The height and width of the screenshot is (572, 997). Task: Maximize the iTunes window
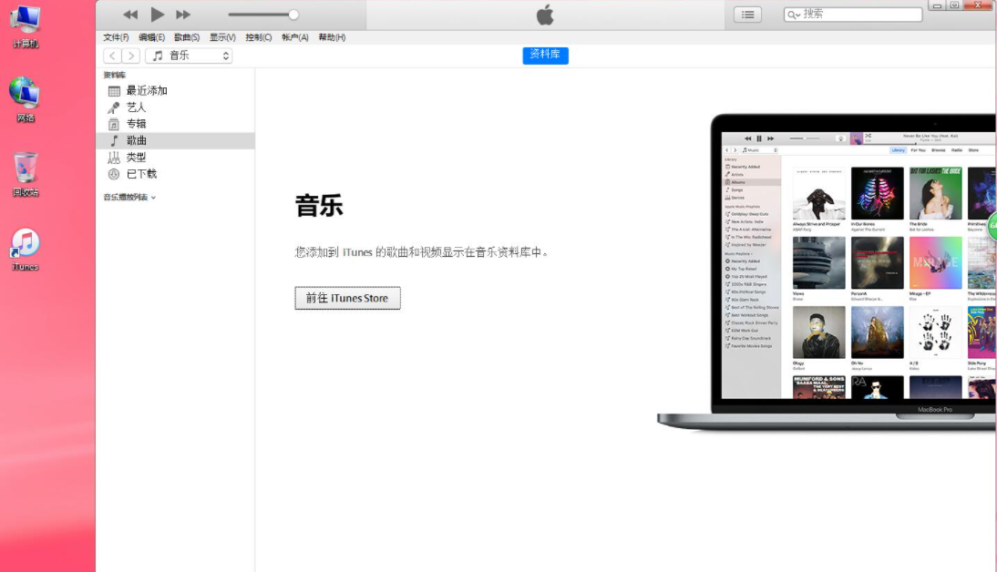954,5
